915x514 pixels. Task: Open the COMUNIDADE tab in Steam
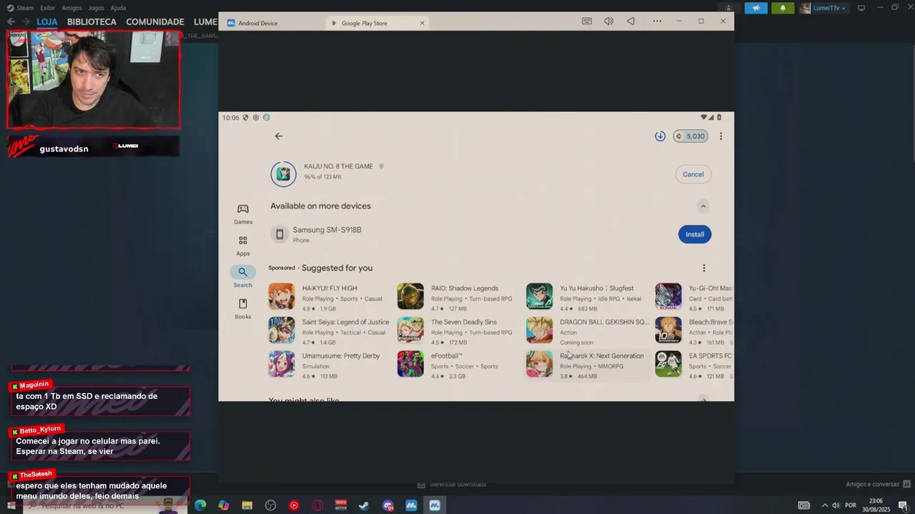pos(155,21)
